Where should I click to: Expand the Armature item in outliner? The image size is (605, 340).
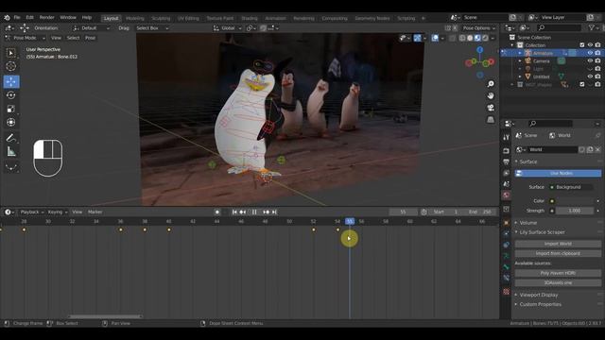[x=520, y=53]
